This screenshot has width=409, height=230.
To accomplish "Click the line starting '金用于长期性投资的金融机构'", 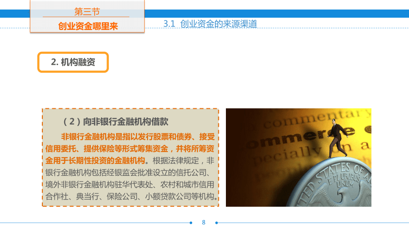I will tap(130, 161).
